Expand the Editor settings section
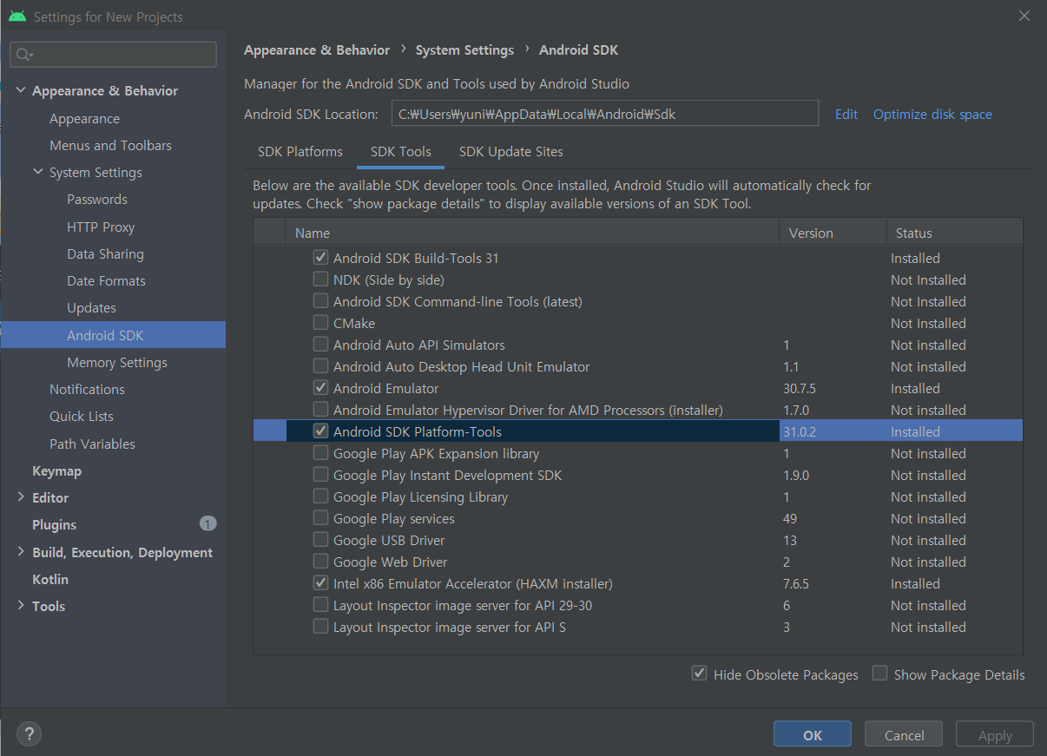This screenshot has width=1047, height=756. tap(21, 497)
